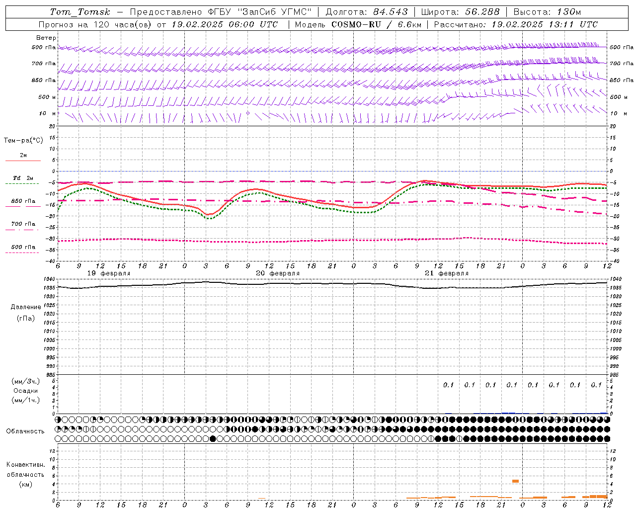Viewport: 636px width, 509px height.
Task: Click the Высота: 130м value
Action: [547, 12]
